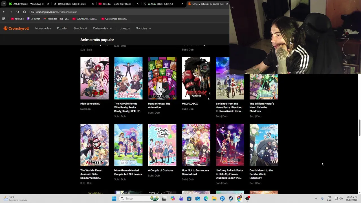The height and width of the screenshot is (203, 361).
Task: Open the weather widget on taskbar
Action: click(x=16, y=198)
